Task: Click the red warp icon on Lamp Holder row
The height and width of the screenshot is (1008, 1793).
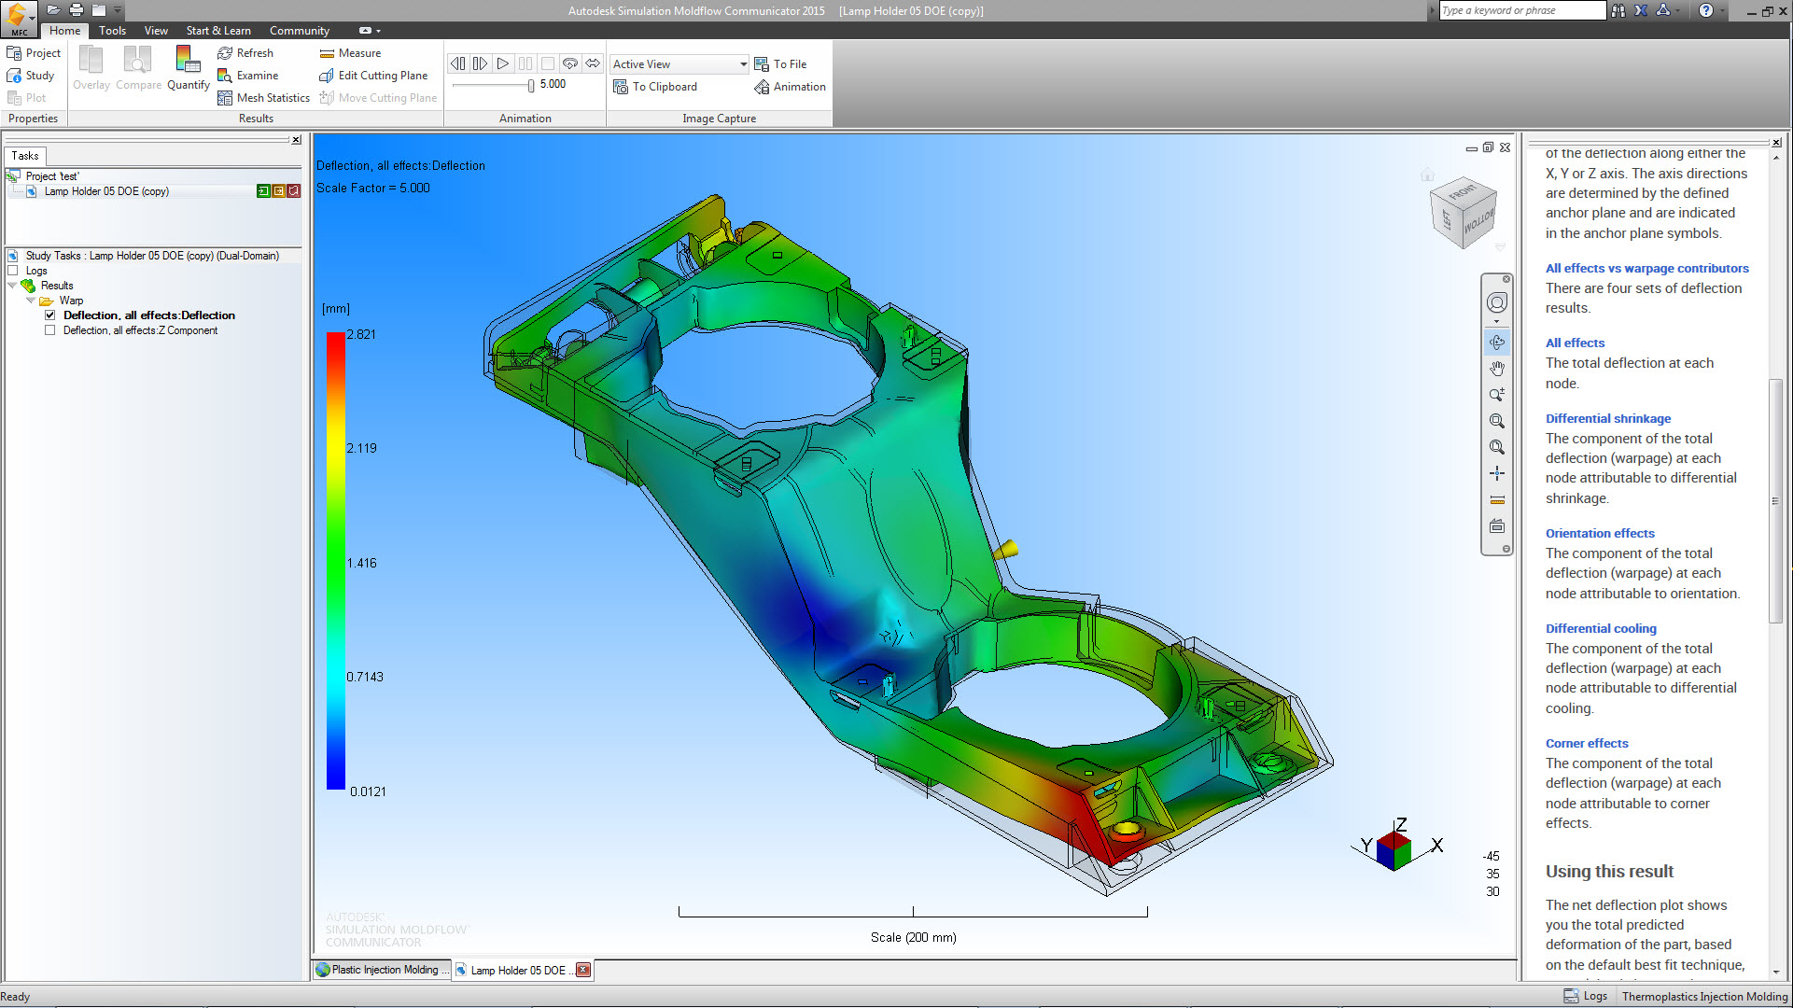Action: (x=293, y=191)
